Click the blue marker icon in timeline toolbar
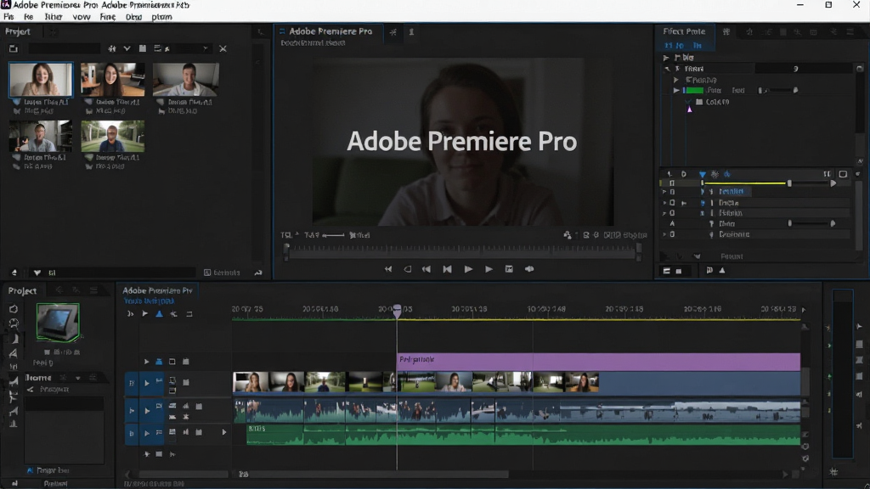The image size is (870, 489). pyautogui.click(x=159, y=314)
